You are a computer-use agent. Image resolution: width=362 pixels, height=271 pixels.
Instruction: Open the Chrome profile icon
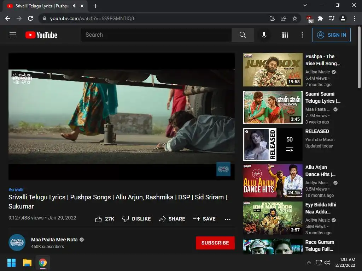tap(343, 18)
